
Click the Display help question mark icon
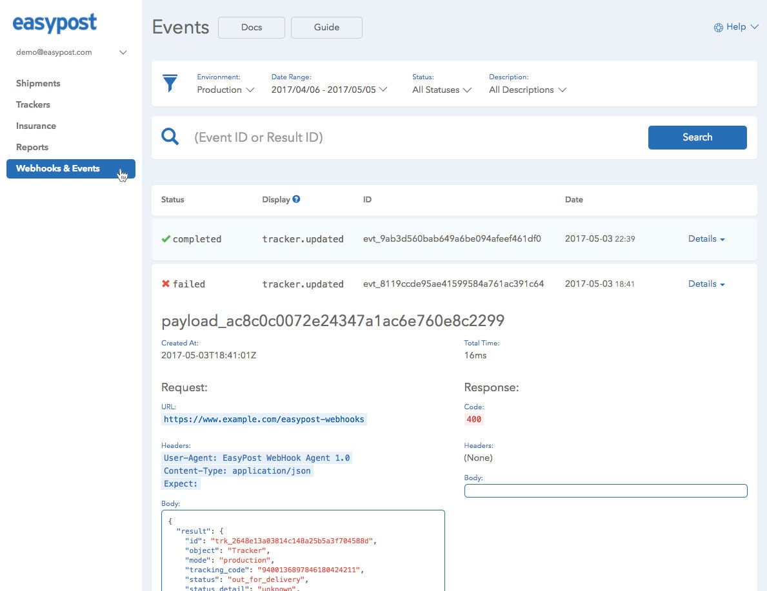click(x=296, y=199)
